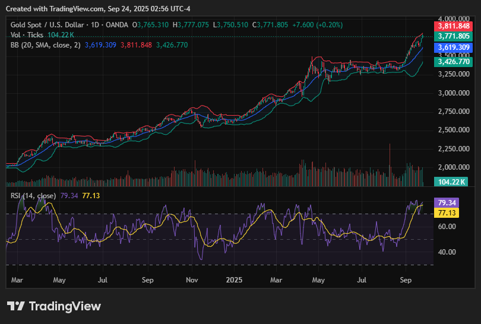
Task: Click the first May label on time axis
Action: [59, 280]
